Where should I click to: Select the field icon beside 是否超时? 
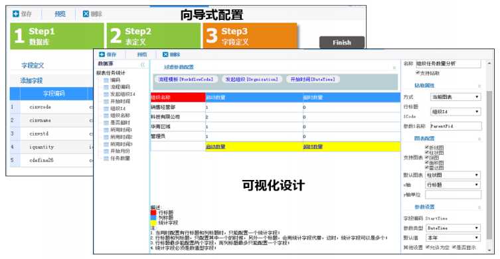pyautogui.click(x=106, y=123)
